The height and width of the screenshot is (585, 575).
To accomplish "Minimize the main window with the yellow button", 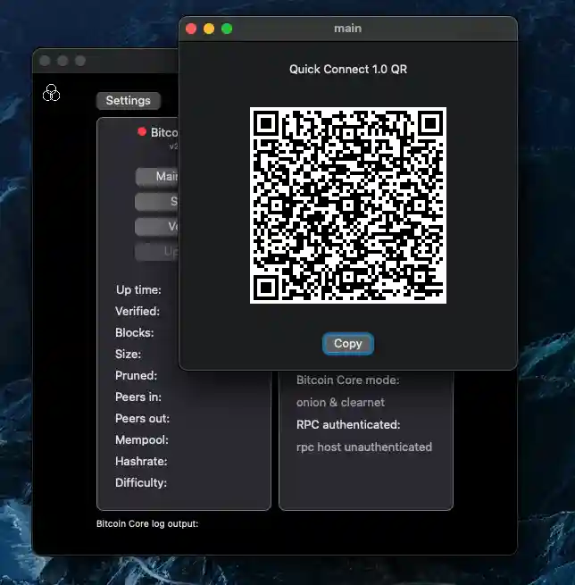I will pos(209,29).
